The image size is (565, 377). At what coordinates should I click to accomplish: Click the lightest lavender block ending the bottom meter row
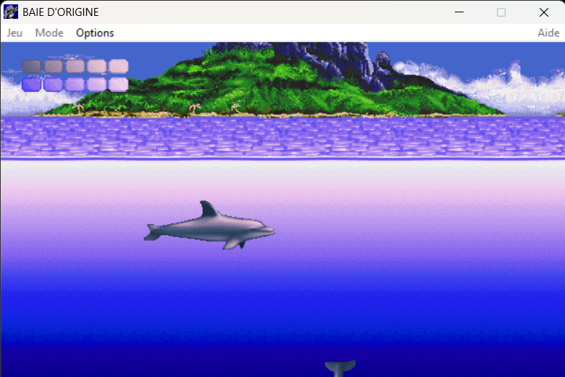click(118, 84)
